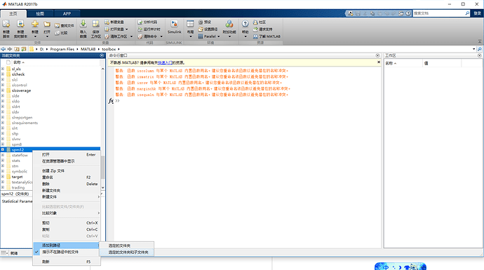Launch Simulink from the toolstrip
This screenshot has height=270, width=484.
(175, 27)
